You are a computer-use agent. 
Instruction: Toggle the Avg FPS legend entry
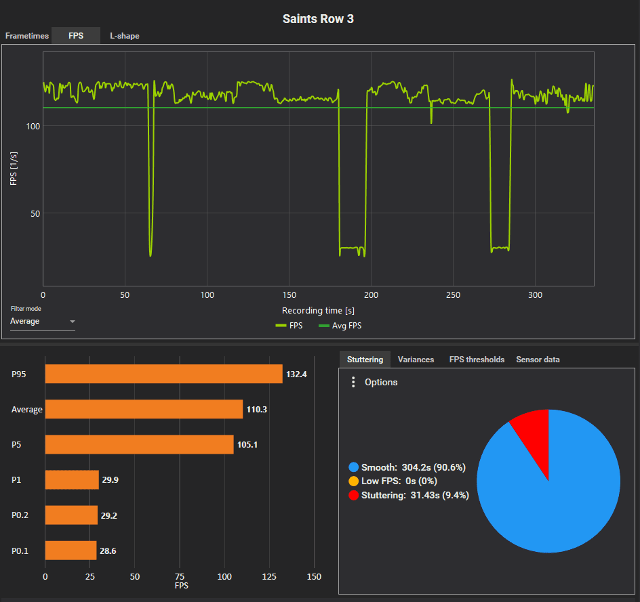[340, 326]
